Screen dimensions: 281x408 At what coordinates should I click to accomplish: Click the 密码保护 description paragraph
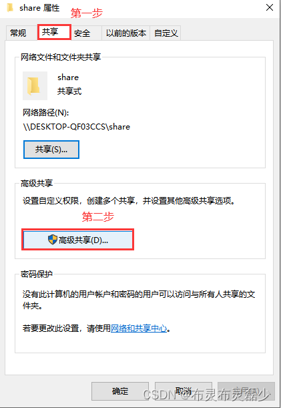(x=139, y=300)
